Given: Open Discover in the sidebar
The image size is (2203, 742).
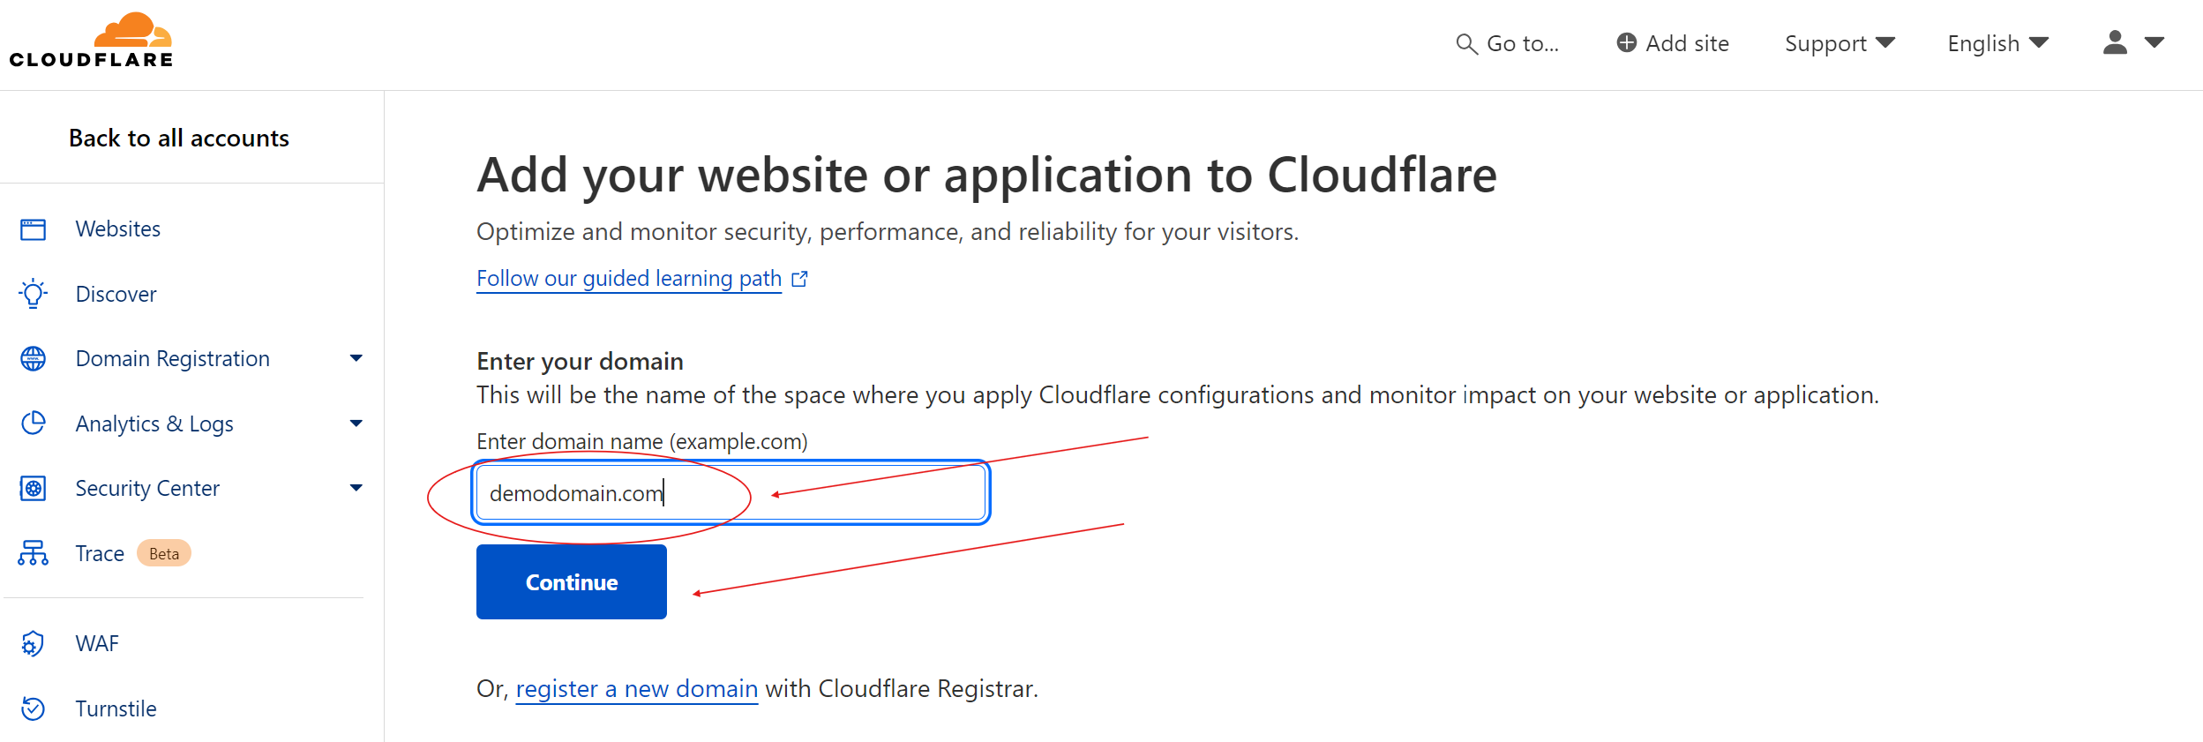Looking at the screenshot, I should 116,294.
